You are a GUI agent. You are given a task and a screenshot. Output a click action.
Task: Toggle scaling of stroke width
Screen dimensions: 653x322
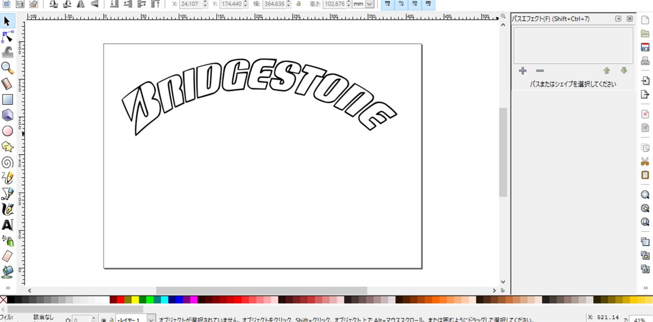tap(388, 5)
